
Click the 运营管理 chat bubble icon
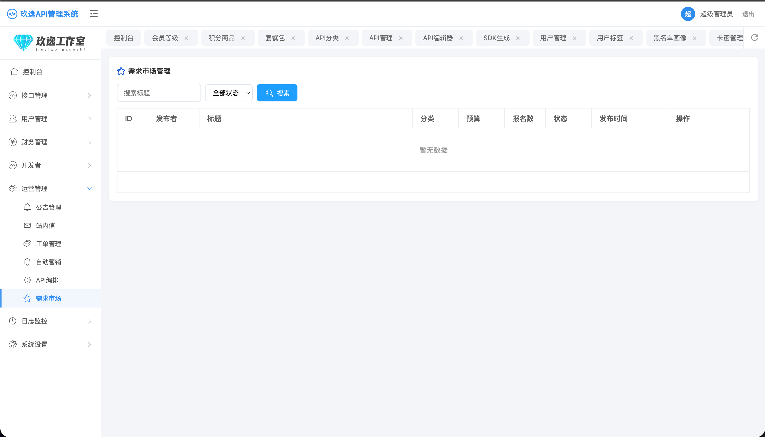13,188
